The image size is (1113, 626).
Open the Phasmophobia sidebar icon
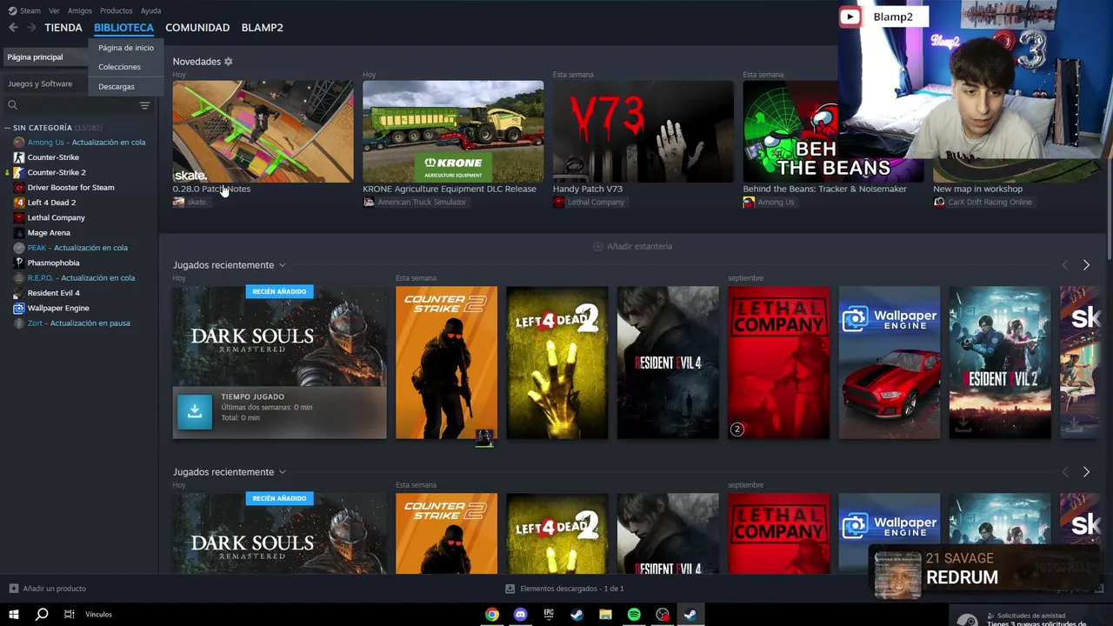tap(18, 263)
